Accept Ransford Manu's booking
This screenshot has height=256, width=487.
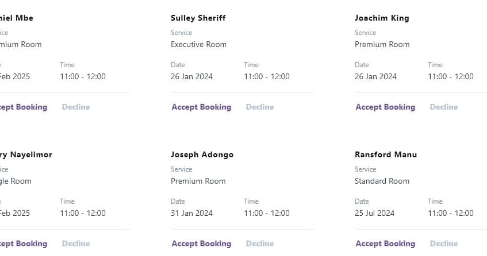pos(385,243)
